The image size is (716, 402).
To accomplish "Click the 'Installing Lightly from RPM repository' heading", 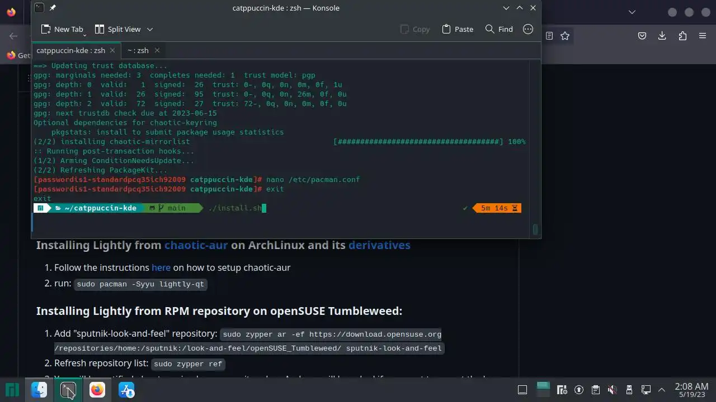I will click(x=219, y=311).
